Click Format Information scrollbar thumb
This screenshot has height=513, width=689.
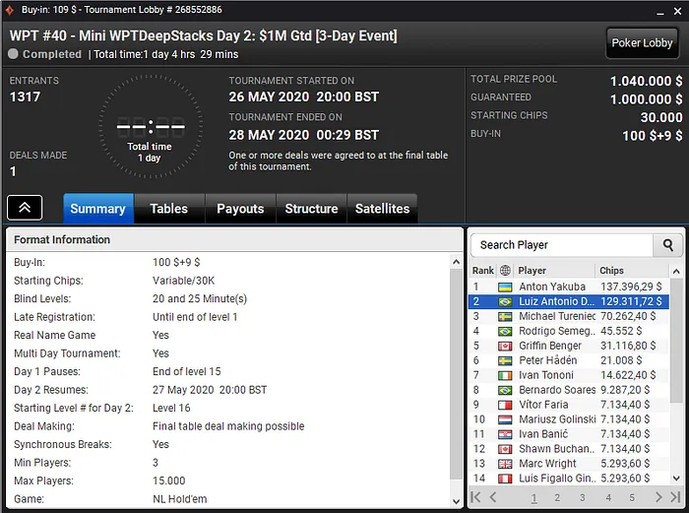pos(456,373)
